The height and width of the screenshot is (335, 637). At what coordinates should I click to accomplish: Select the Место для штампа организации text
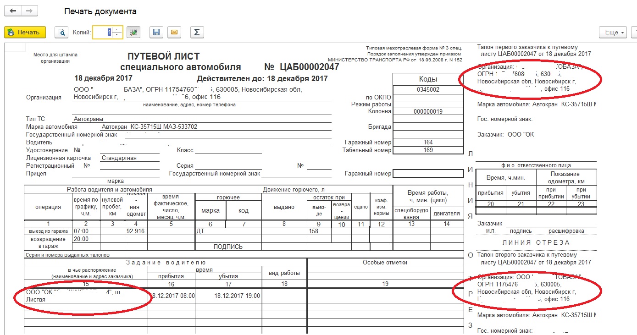(55, 58)
